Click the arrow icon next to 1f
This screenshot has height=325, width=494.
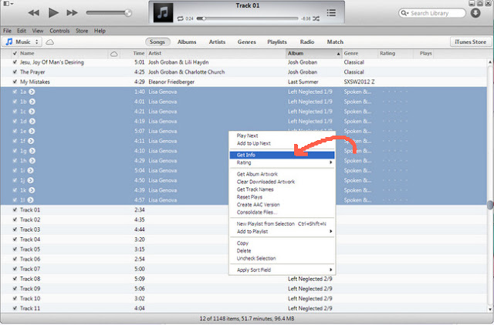click(x=31, y=141)
